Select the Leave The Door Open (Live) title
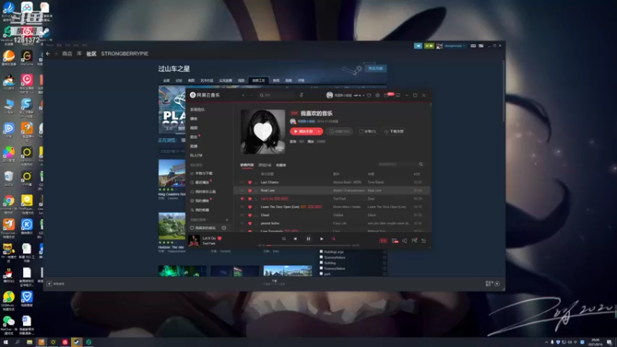Viewport: 617px width, 347px height. 280,207
